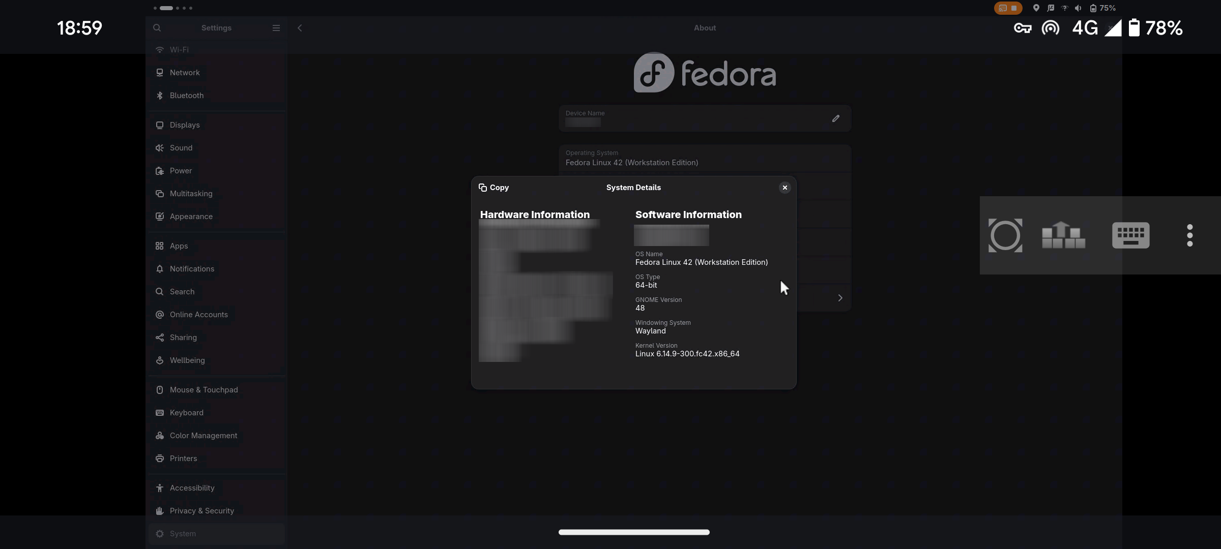
Task: Click the Windowing System value Wayland
Action: tap(651, 331)
